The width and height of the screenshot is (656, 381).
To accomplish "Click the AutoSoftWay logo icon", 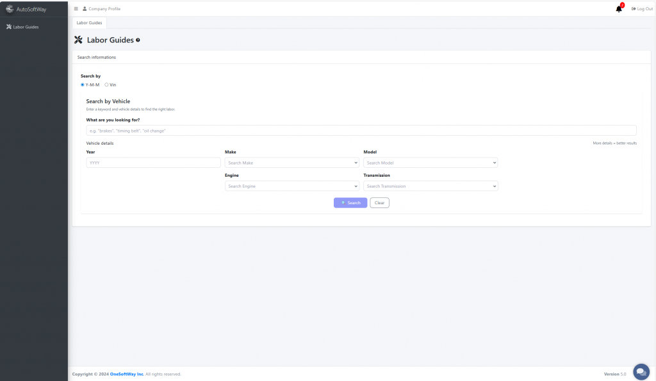I will coord(9,9).
